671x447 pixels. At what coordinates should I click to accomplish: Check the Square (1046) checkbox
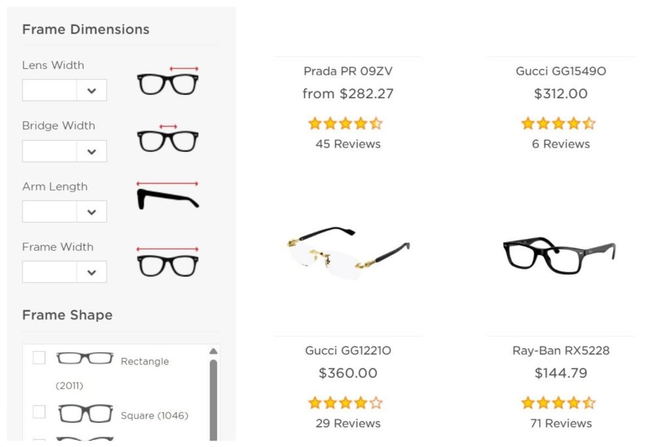tap(39, 413)
